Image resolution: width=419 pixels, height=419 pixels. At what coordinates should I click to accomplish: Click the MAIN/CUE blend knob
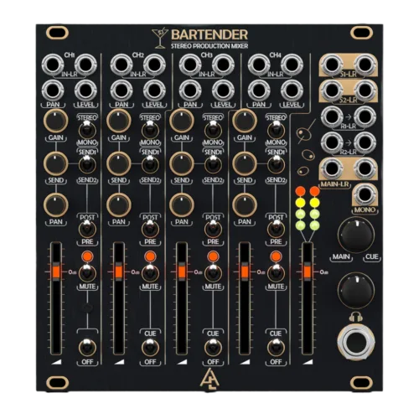pyautogui.click(x=355, y=235)
